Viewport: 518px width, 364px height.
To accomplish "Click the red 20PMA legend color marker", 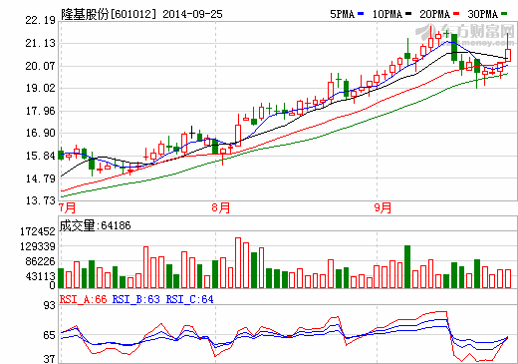I will pos(456,14).
